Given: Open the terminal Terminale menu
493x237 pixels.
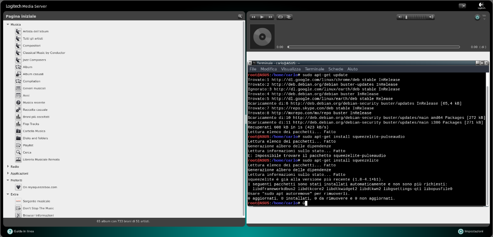Looking at the screenshot, I should (314, 69).
